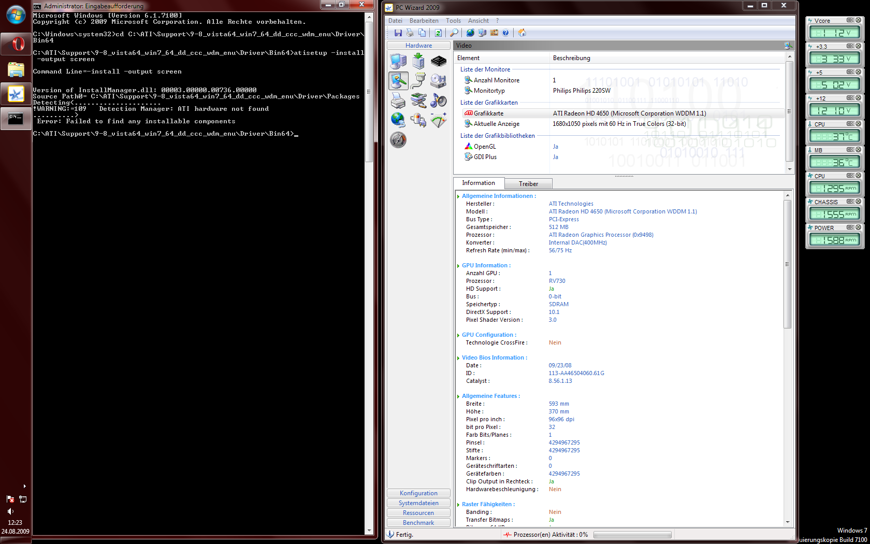Open the Benchmark category
This screenshot has height=544, width=870.
(x=418, y=523)
